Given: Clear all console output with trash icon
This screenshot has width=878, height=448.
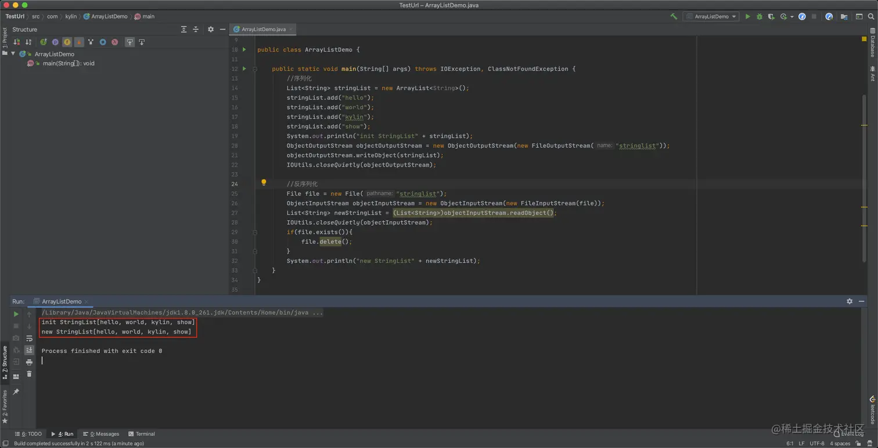Looking at the screenshot, I should coord(29,374).
